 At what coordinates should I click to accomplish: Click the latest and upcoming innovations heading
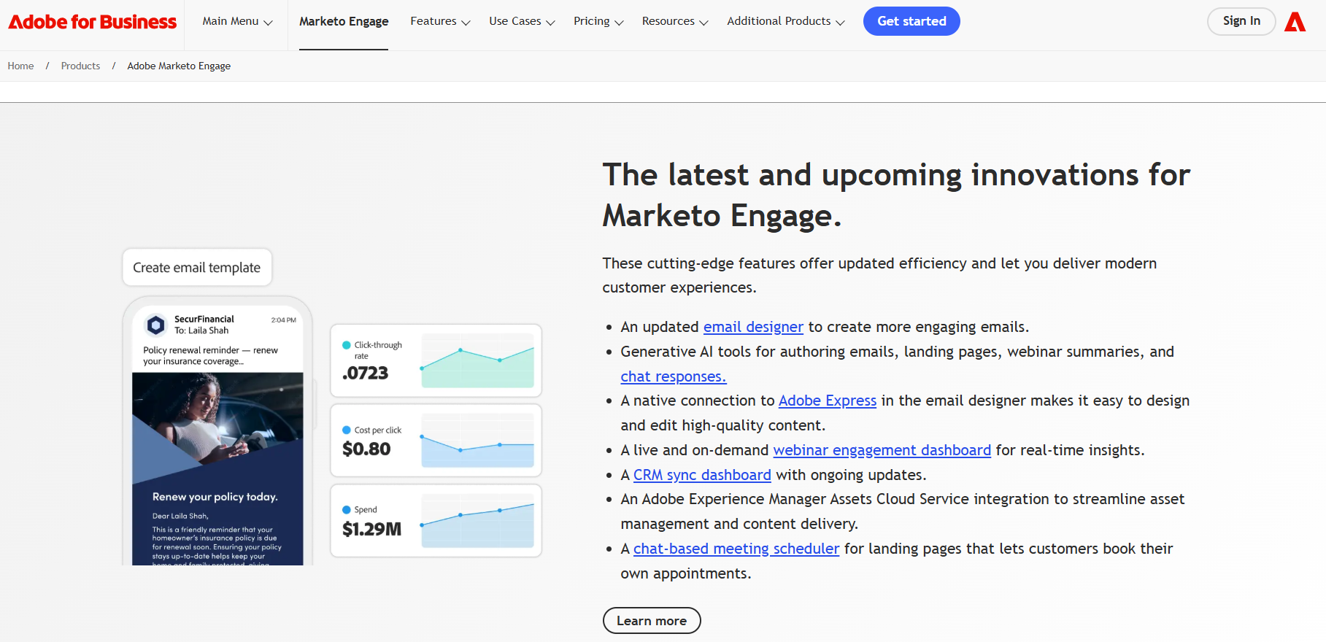point(896,195)
